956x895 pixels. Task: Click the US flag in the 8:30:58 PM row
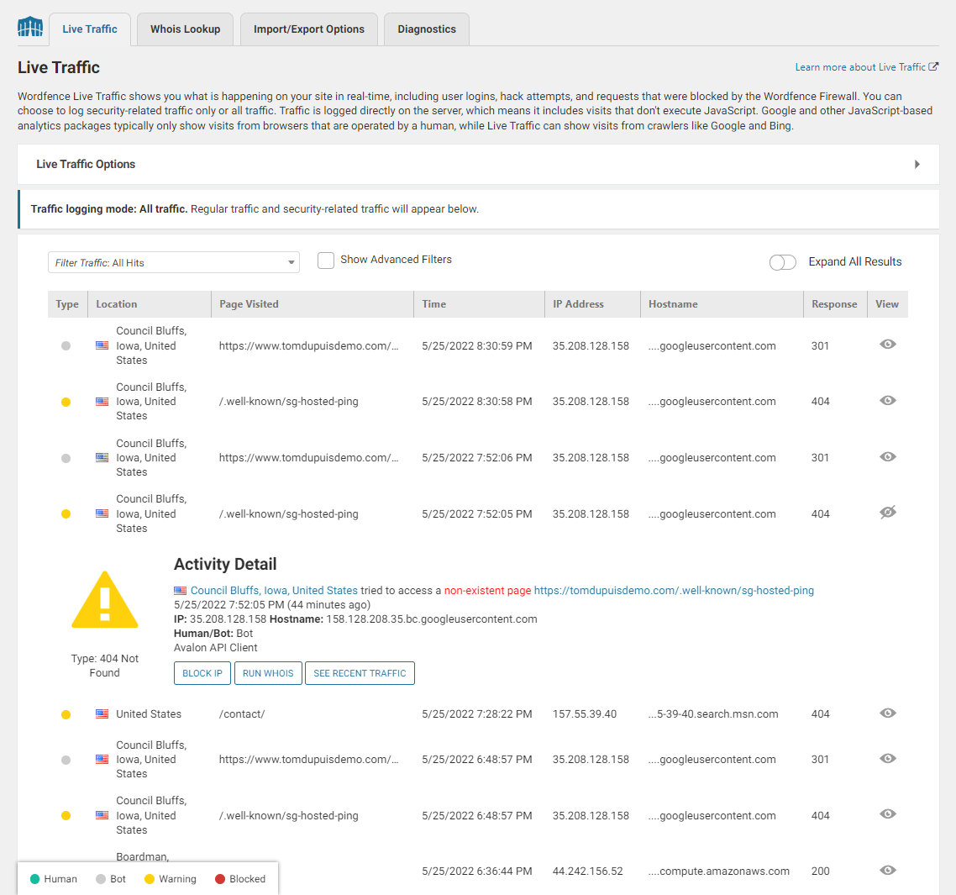102,402
